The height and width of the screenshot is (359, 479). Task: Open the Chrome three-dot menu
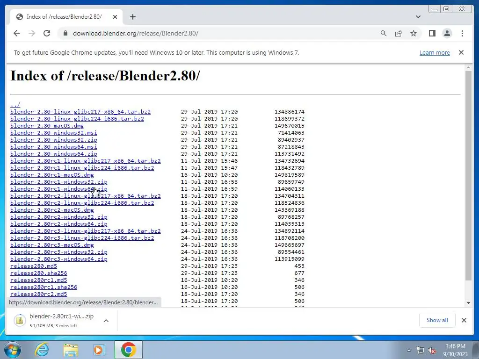pyautogui.click(x=462, y=33)
